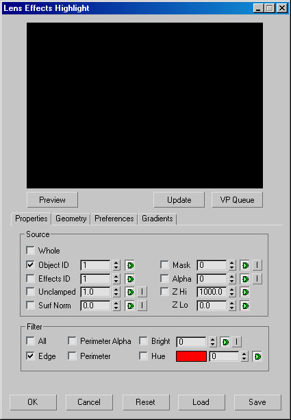Open the Gradients tab
Screen dimensions: 291x420
157,219
